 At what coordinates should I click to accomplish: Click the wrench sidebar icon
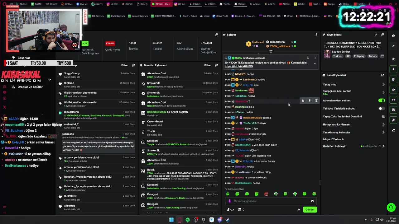(393, 120)
